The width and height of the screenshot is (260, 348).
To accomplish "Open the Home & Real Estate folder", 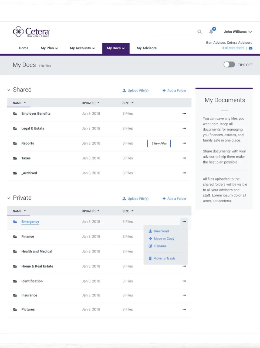I will [37, 266].
